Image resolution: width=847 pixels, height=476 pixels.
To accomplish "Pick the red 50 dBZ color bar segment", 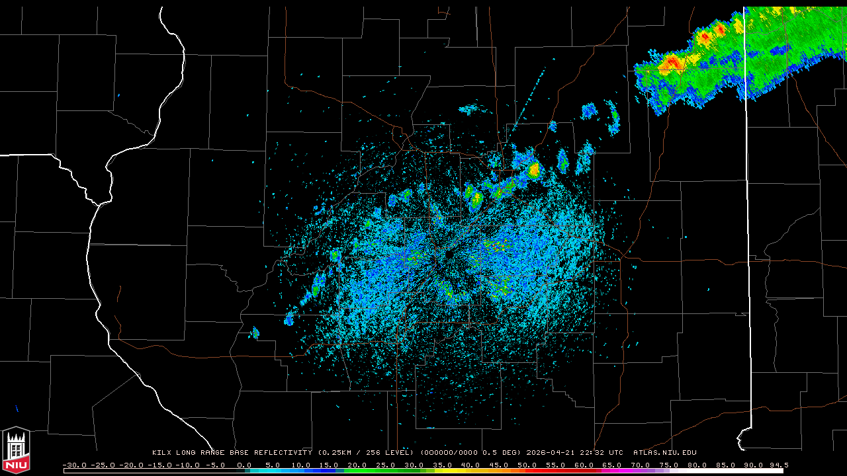I will coord(527,471).
